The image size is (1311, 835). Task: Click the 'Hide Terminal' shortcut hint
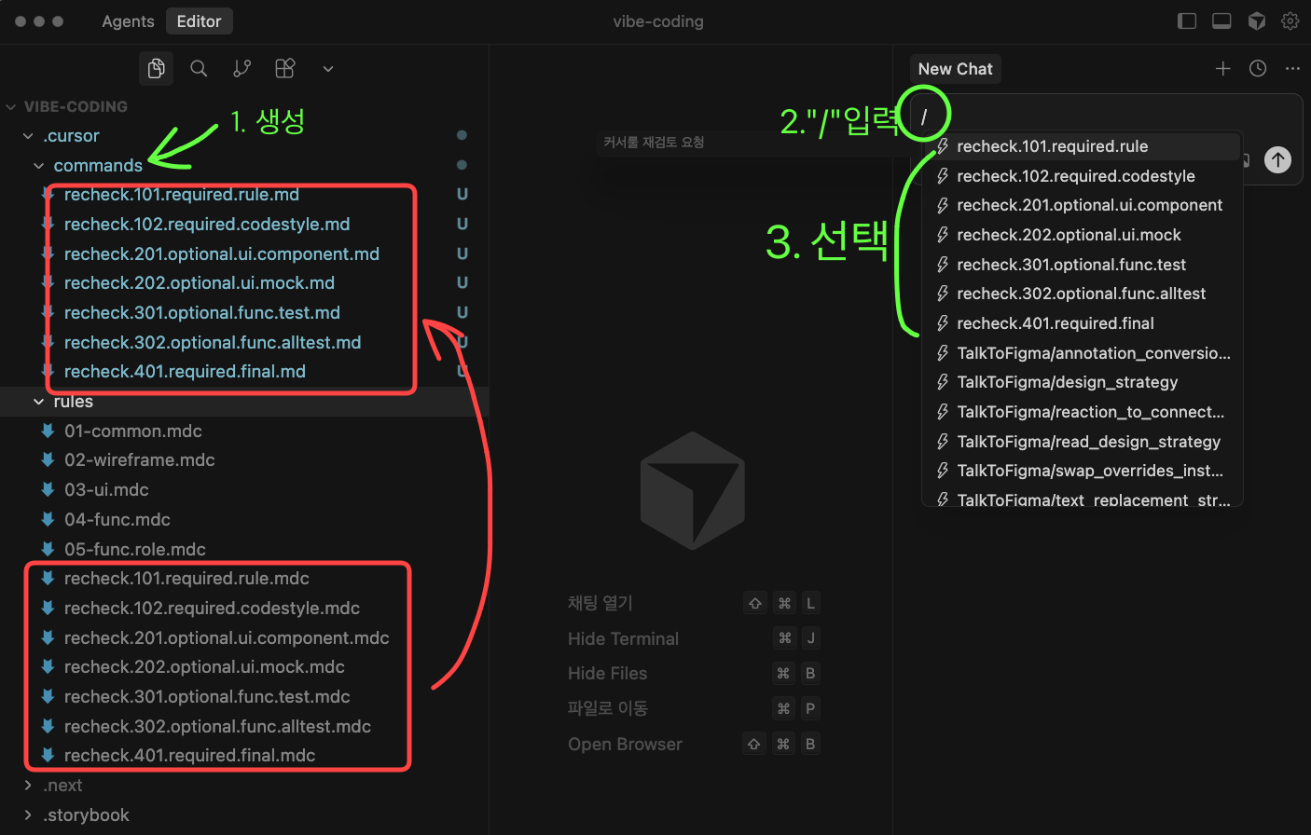pos(623,638)
